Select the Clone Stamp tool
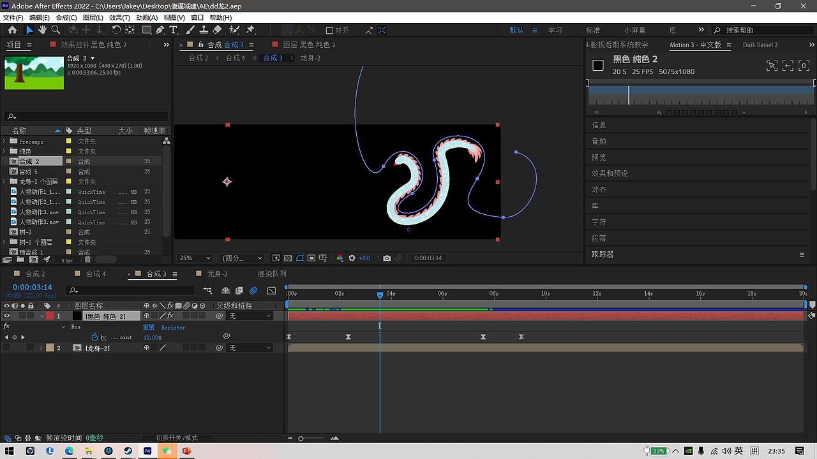The image size is (817, 459). click(204, 30)
